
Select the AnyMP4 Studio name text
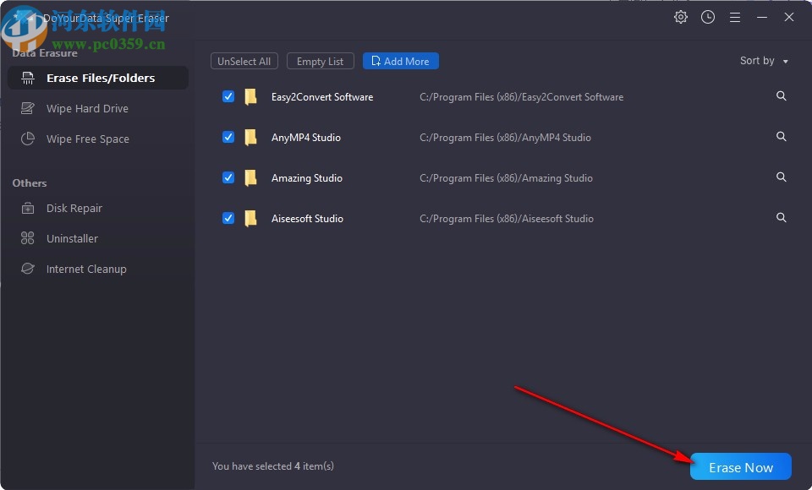pos(306,137)
